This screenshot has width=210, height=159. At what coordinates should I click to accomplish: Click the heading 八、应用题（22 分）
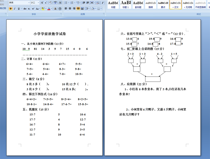(134, 84)
